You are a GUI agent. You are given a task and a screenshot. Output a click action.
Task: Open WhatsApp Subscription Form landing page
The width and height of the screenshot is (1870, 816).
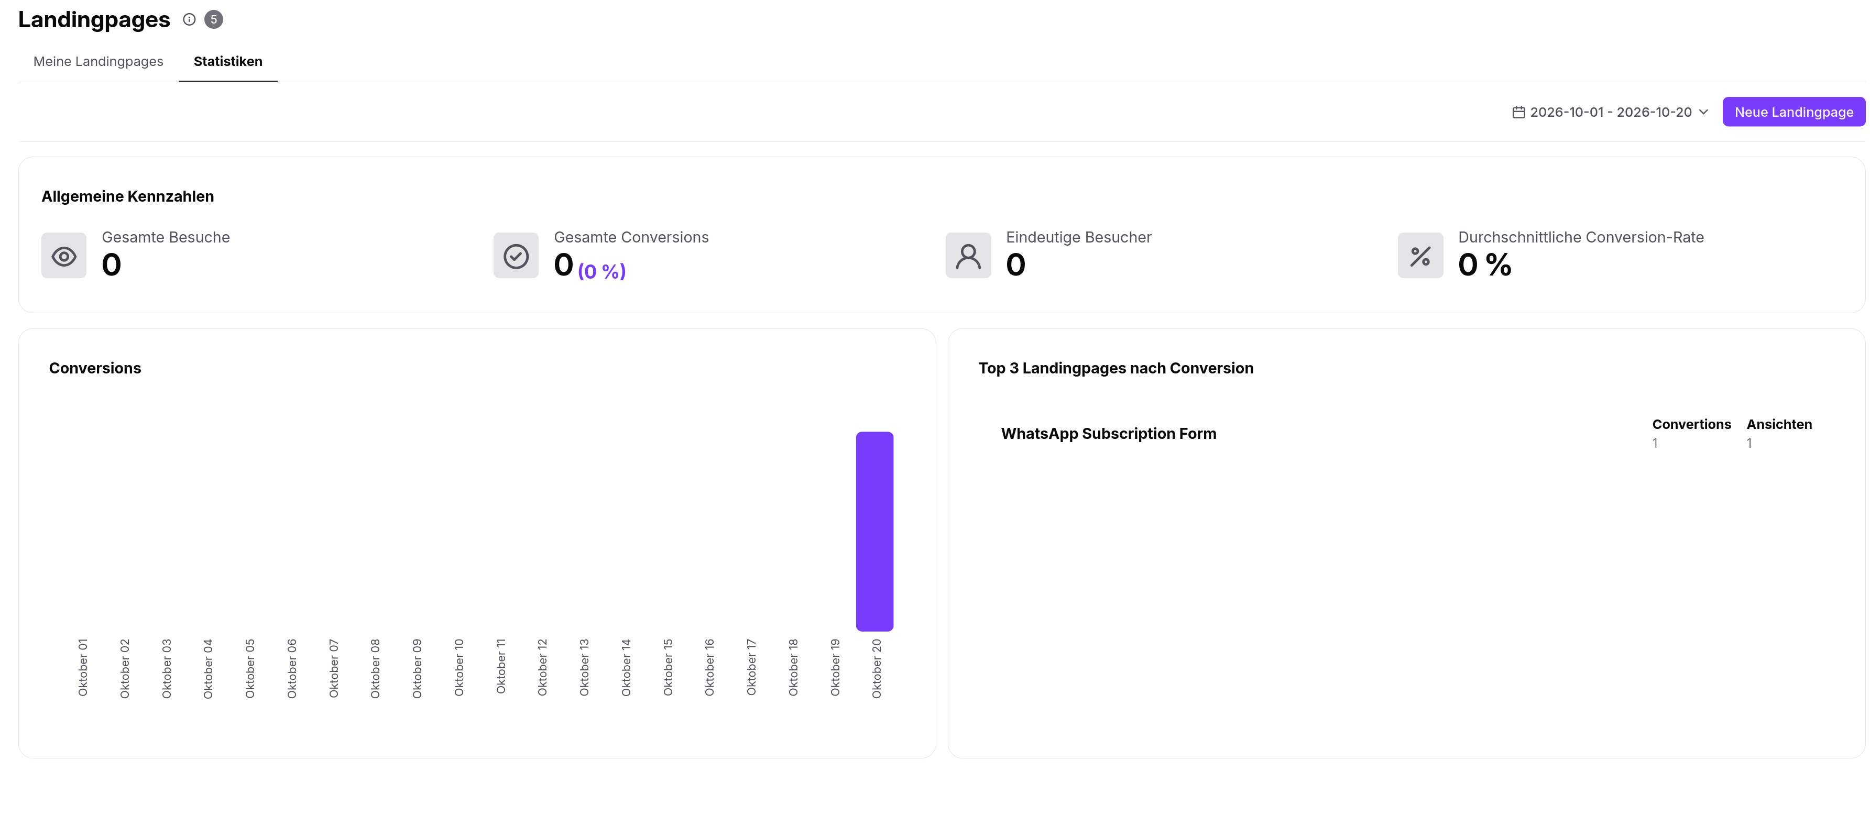tap(1109, 434)
